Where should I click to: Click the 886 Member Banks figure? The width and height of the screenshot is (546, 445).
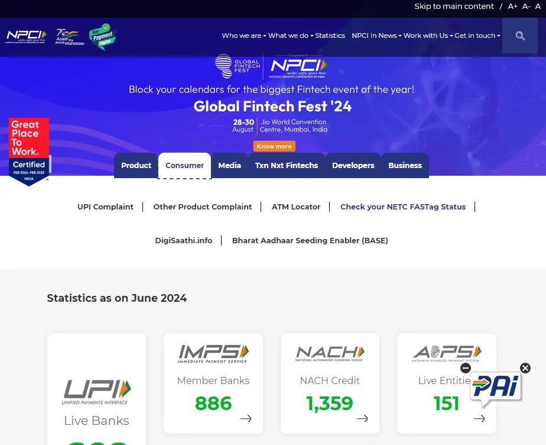[213, 404]
